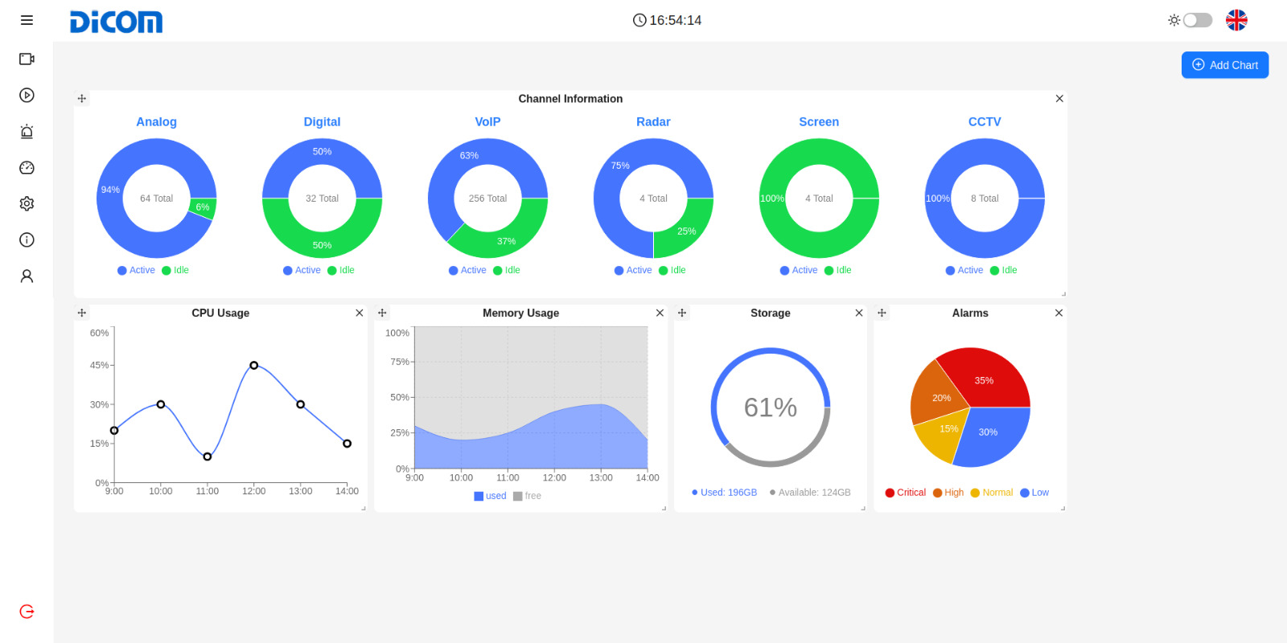Screen dimensions: 1287x643
Task: Toggle the dark mode switch
Action: 1197,20
